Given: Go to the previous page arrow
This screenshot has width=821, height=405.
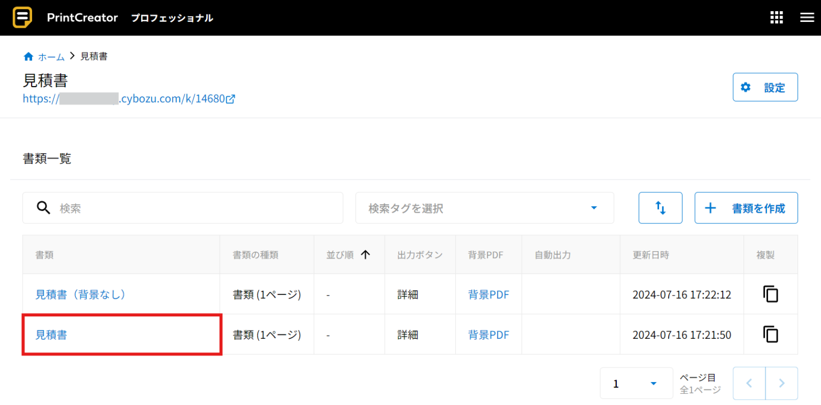Looking at the screenshot, I should pyautogui.click(x=749, y=383).
